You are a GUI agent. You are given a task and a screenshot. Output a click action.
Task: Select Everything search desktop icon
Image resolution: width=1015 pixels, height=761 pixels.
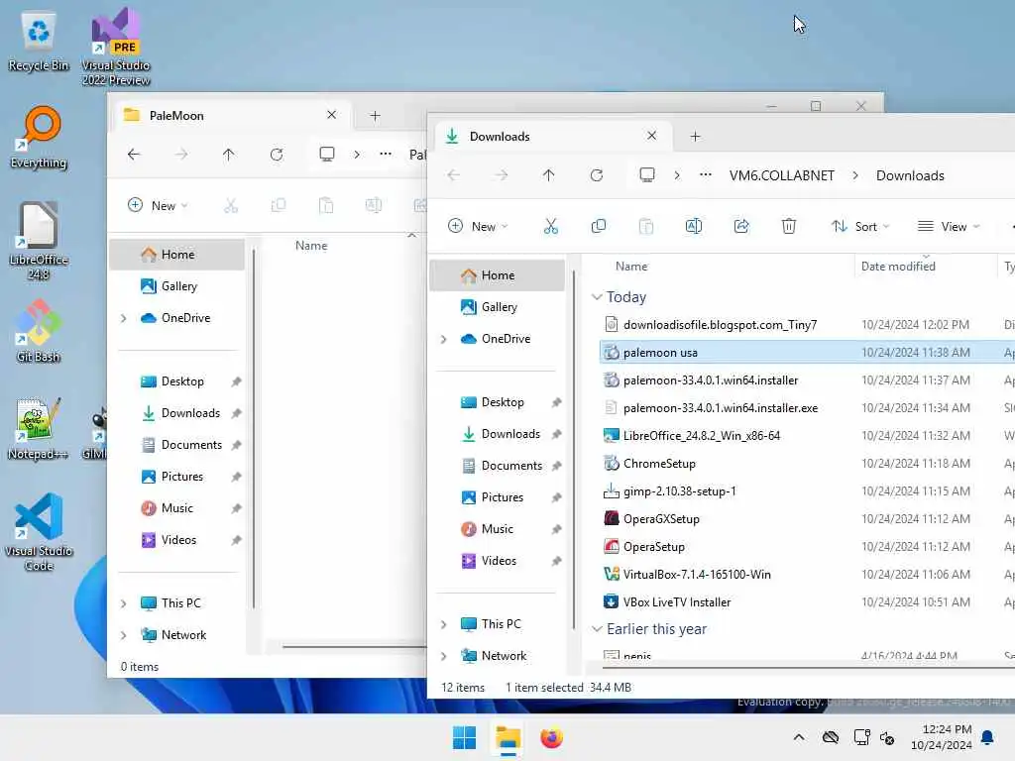click(x=39, y=138)
